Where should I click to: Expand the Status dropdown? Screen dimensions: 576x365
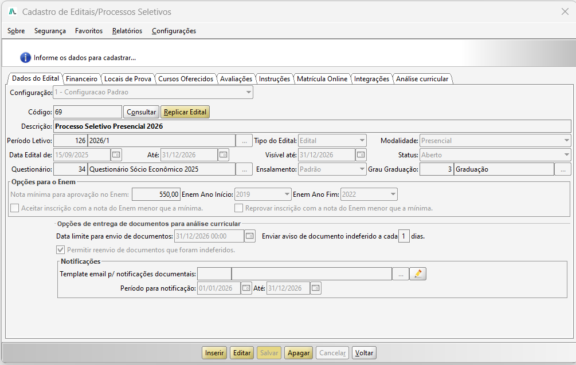[566, 155]
